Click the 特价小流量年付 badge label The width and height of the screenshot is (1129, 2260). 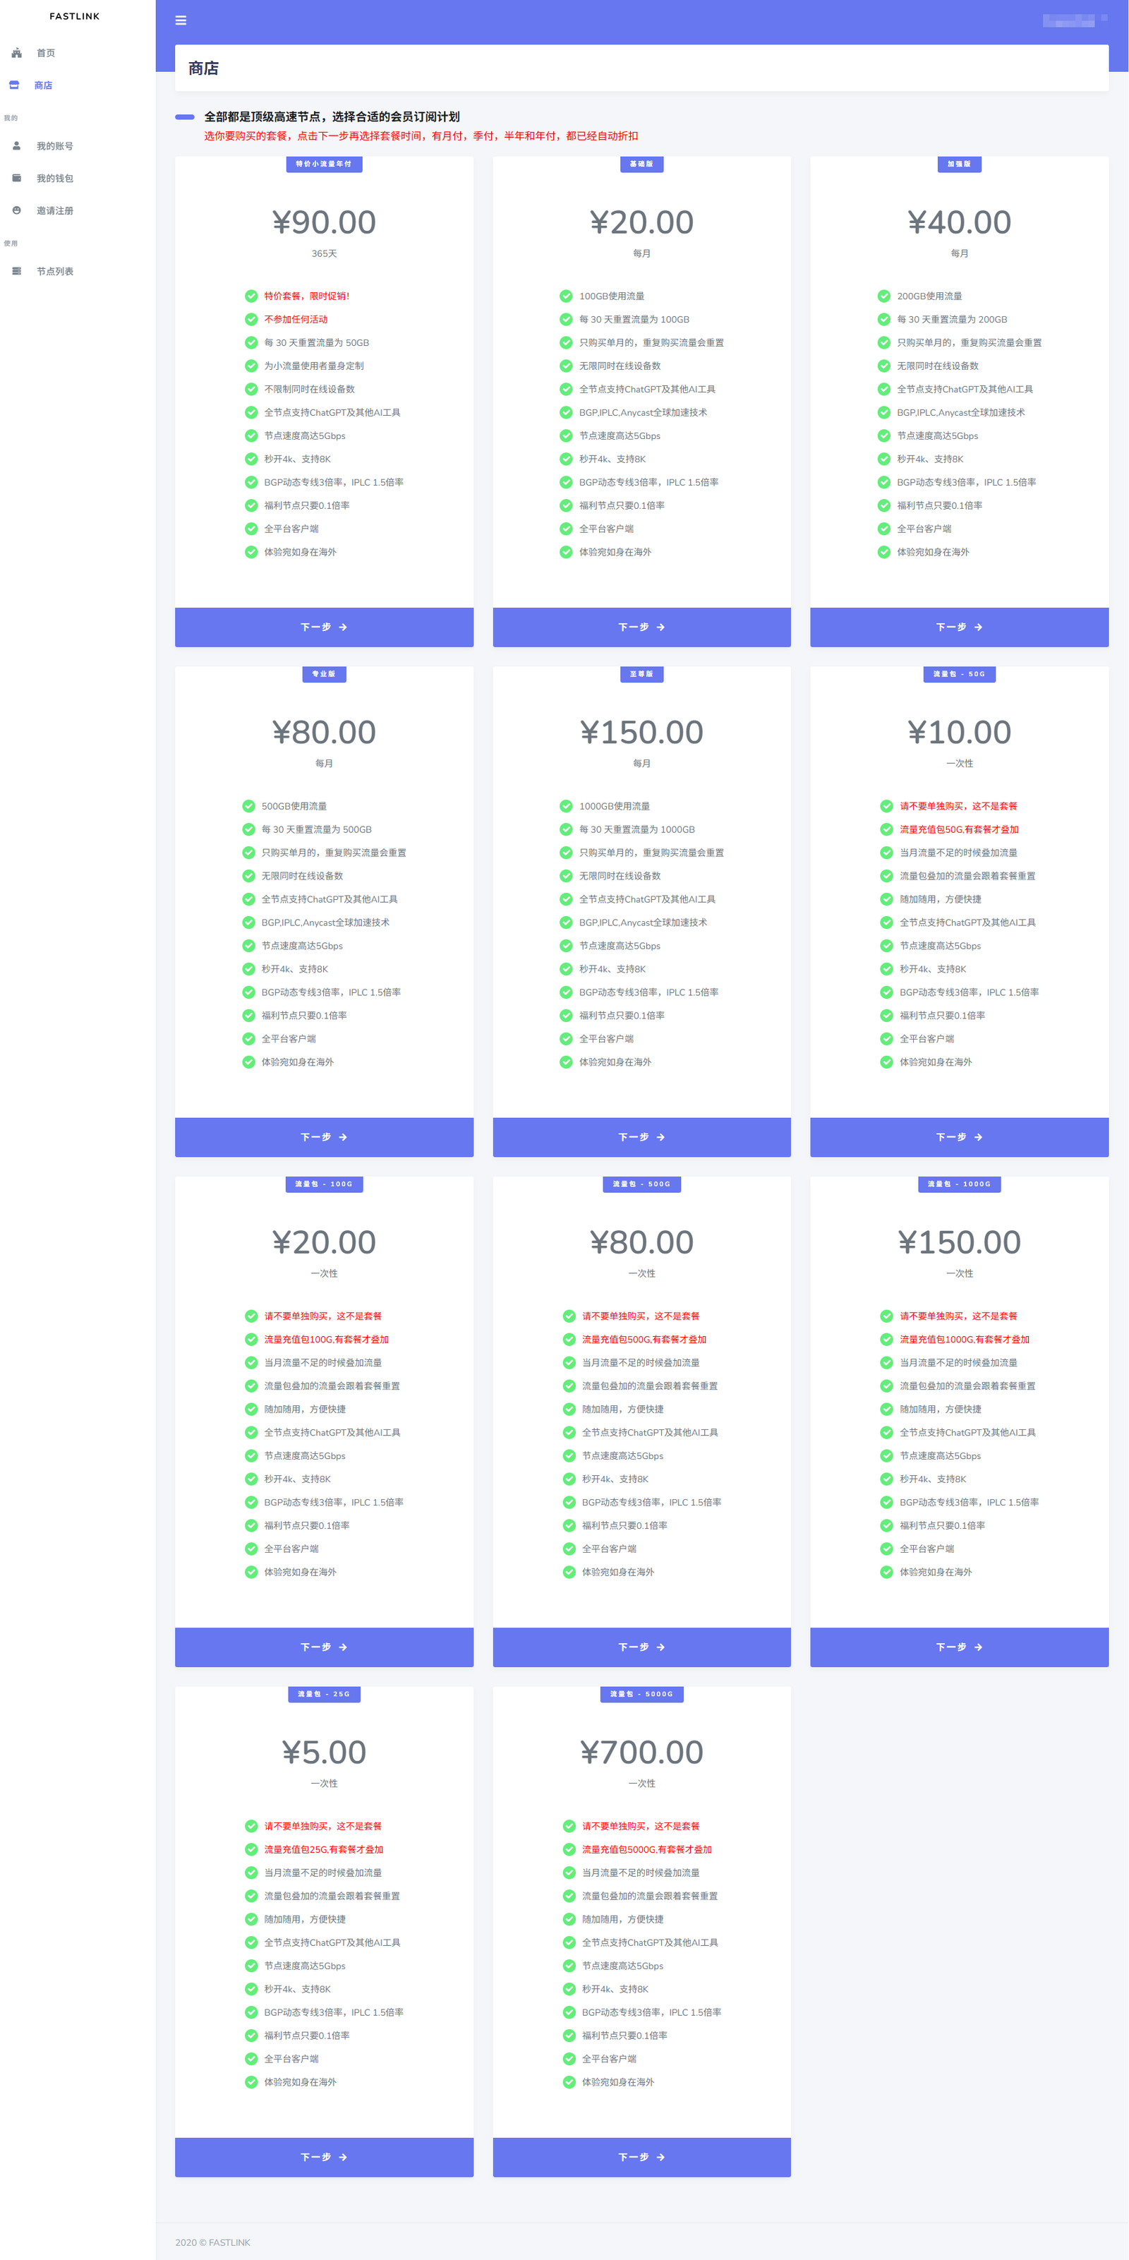[324, 164]
